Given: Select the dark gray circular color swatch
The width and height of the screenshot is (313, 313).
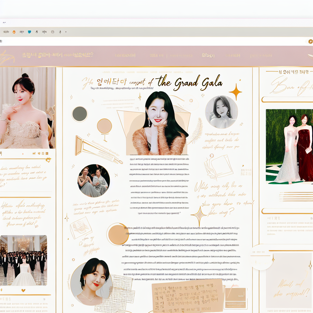Looking at the screenshot, I should (x=80, y=114).
